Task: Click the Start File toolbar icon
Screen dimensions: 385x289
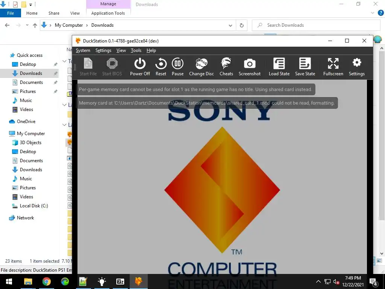Action: (x=88, y=67)
